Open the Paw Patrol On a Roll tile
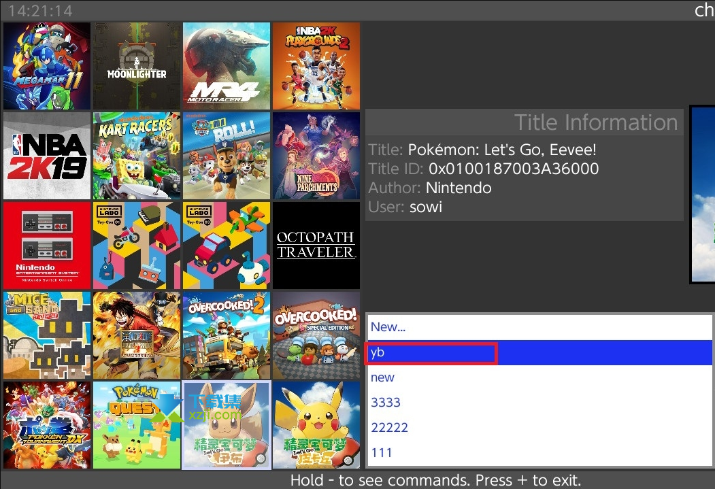 click(x=226, y=156)
